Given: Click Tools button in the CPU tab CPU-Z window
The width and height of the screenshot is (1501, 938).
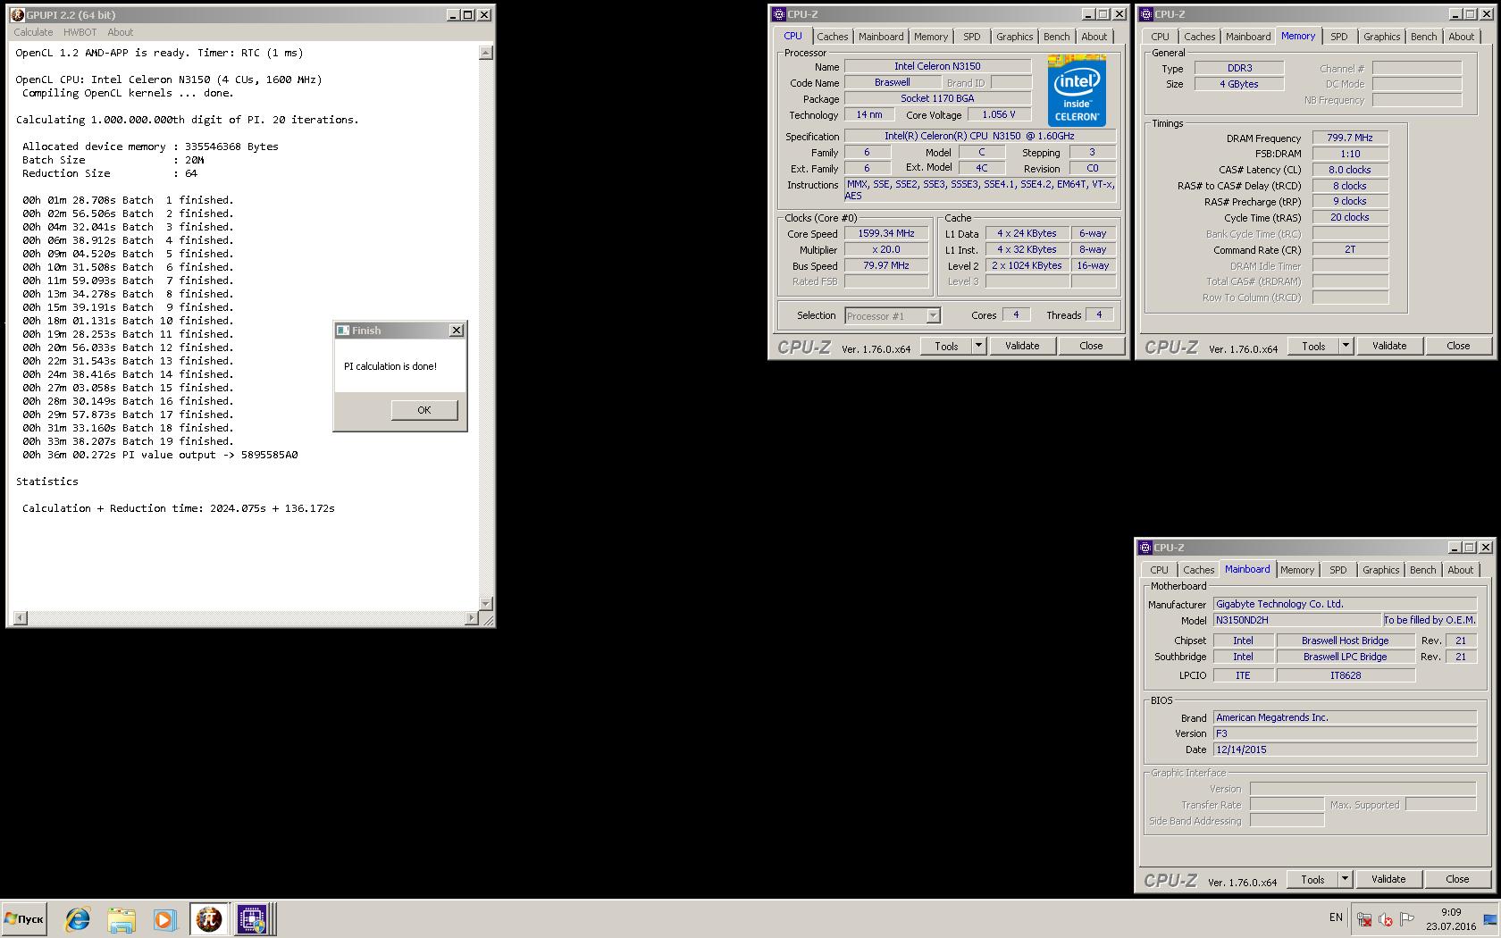Looking at the screenshot, I should (x=946, y=347).
